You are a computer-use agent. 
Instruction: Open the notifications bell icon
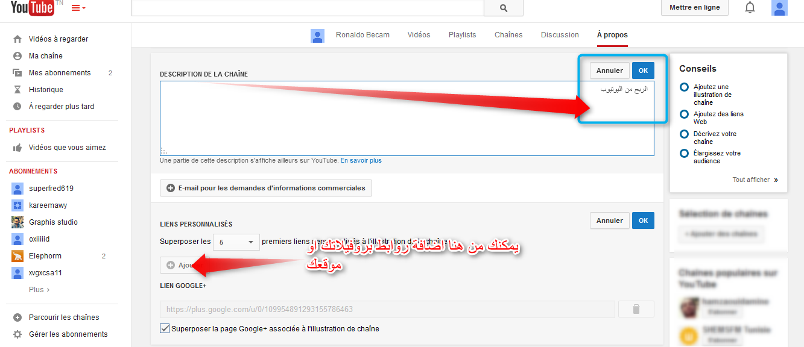[750, 8]
